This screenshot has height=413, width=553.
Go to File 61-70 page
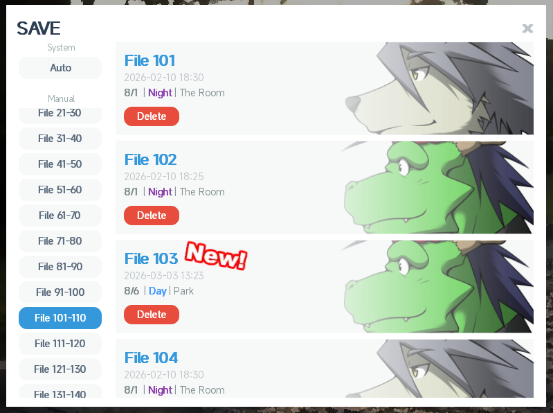[x=60, y=216]
